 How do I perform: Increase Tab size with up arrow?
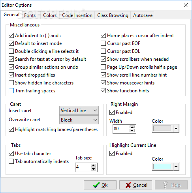point(93,165)
